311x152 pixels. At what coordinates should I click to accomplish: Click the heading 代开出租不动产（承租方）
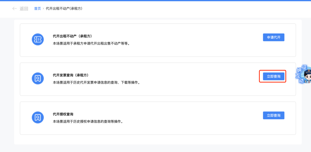pos(72,36)
